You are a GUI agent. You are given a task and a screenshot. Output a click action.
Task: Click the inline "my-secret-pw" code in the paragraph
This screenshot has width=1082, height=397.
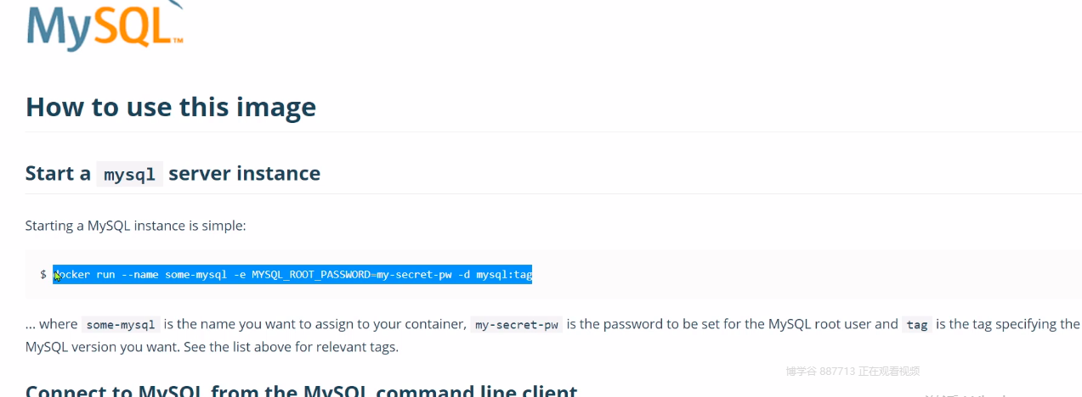[x=517, y=325]
